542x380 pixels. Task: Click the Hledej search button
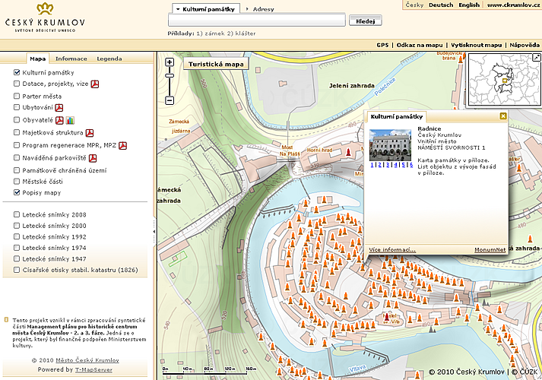click(x=366, y=21)
